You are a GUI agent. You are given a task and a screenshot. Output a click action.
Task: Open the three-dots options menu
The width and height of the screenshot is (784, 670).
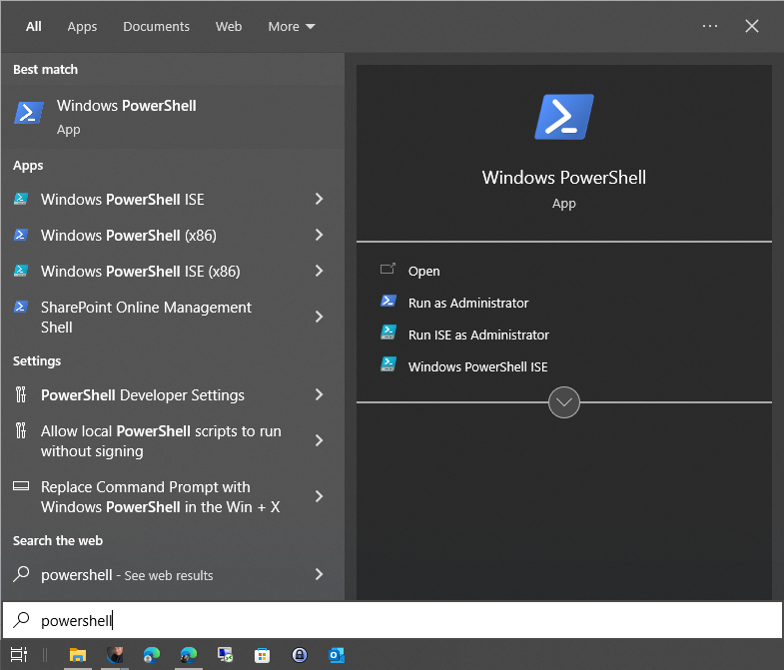tap(710, 26)
